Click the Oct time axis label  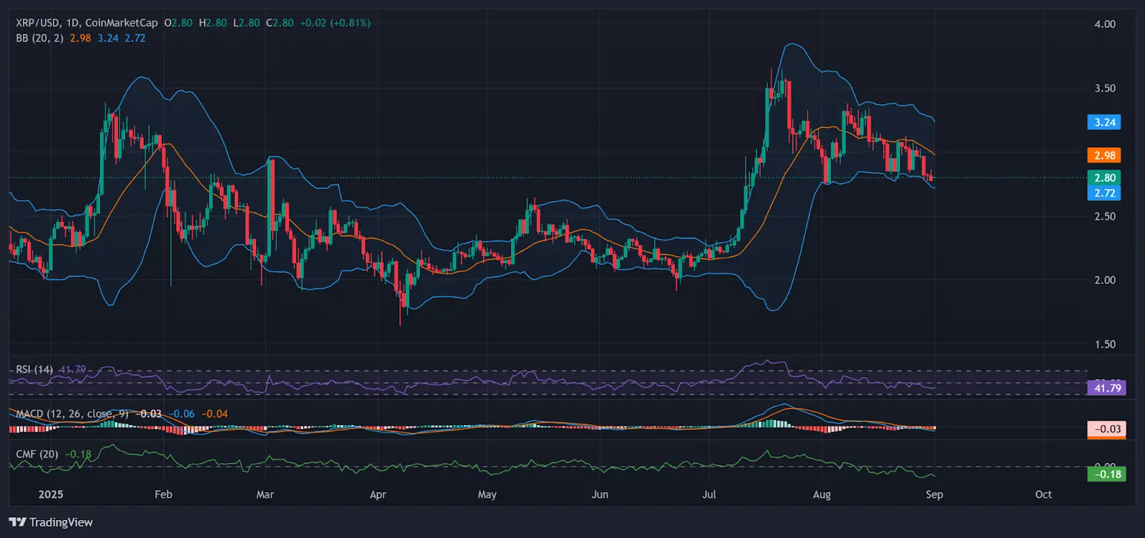pyautogui.click(x=1043, y=494)
